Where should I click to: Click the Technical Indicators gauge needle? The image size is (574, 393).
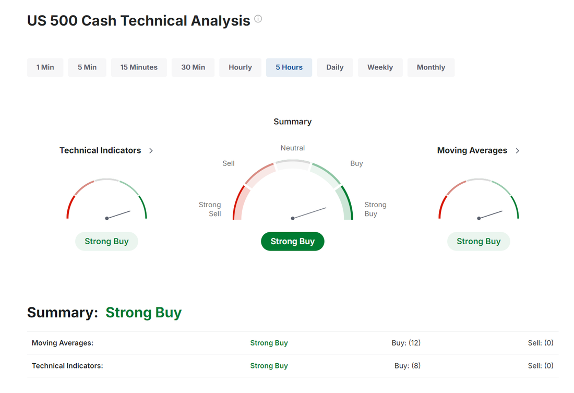coord(118,215)
